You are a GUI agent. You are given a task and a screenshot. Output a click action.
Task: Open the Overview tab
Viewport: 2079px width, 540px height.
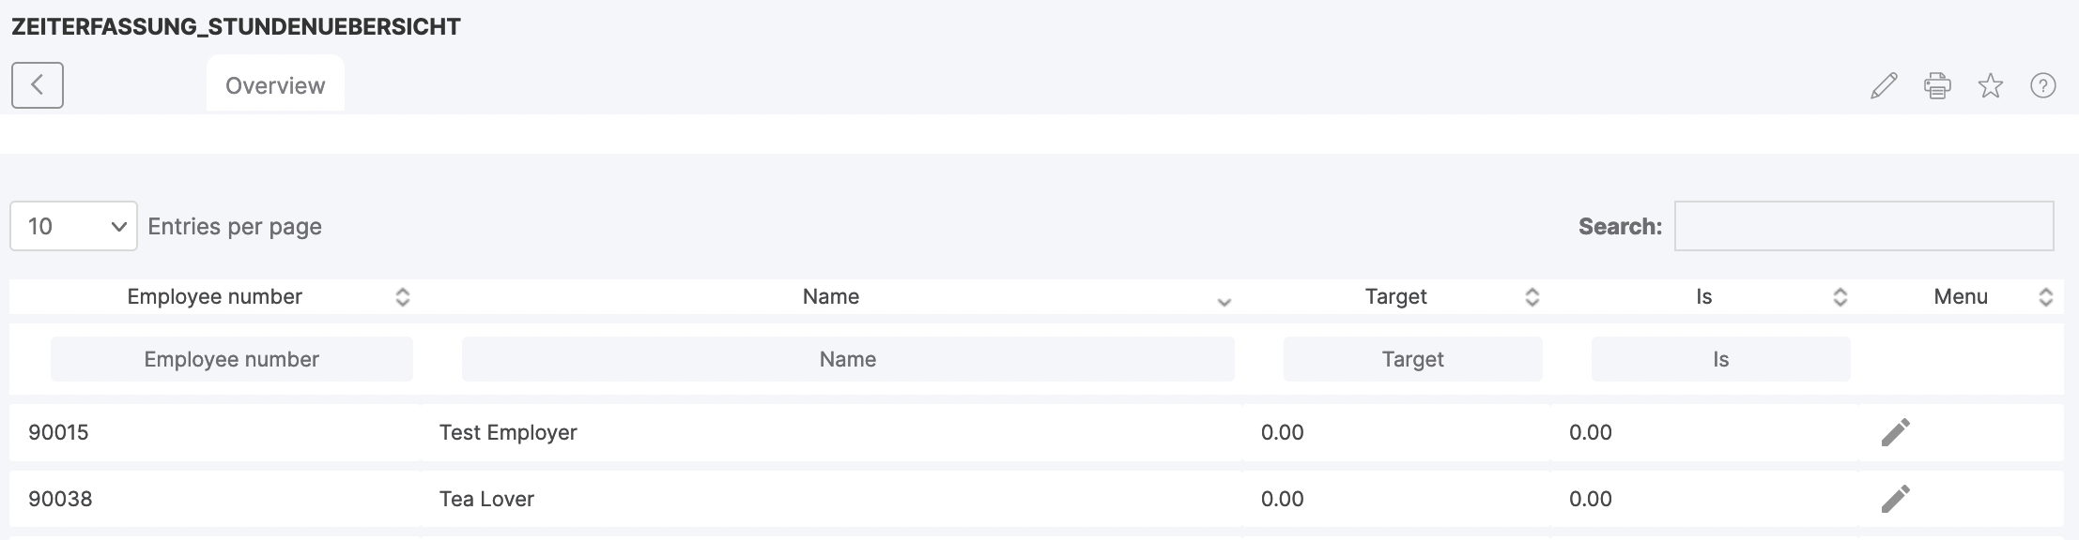click(x=275, y=85)
